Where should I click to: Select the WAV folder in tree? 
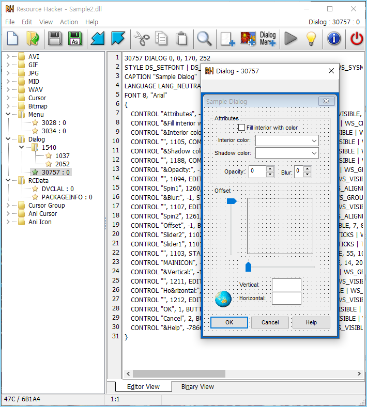coord(35,90)
